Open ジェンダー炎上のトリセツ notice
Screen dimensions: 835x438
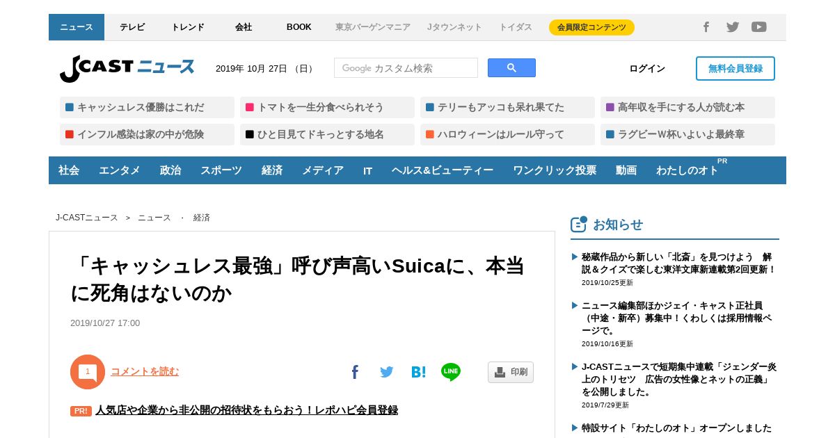[x=679, y=379]
